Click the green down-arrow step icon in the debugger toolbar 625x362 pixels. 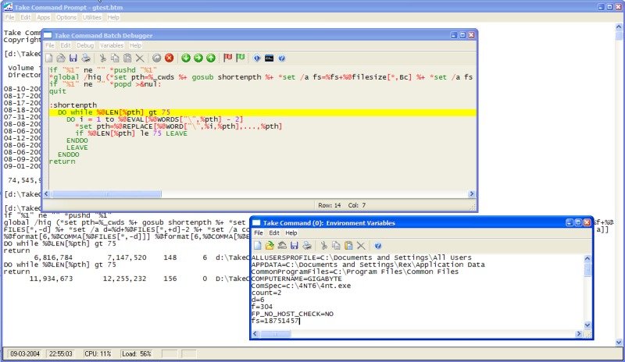click(186, 59)
